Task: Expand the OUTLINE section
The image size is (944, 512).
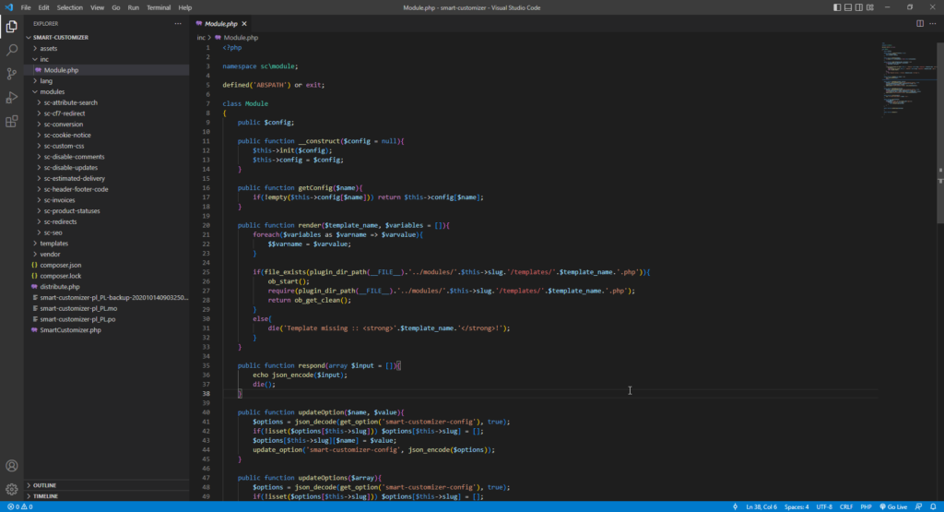Action: pyautogui.click(x=107, y=485)
